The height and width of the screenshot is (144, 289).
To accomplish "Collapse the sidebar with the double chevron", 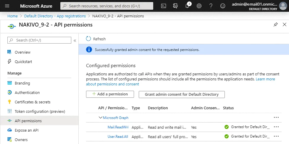I will (75, 41).
